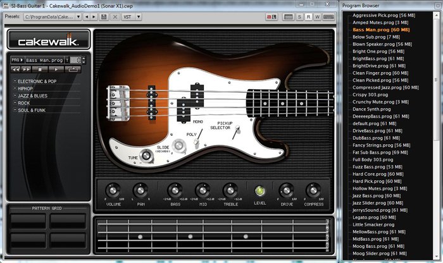
Task: Decrement the transpose value down arrow
Action: pos(84,62)
